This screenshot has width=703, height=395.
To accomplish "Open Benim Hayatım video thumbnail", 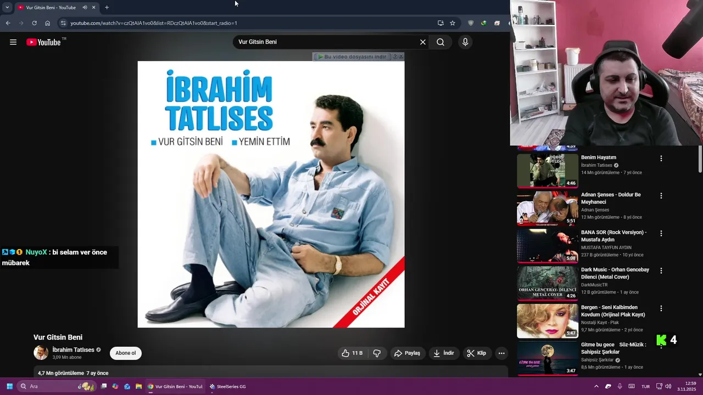I will (x=548, y=171).
